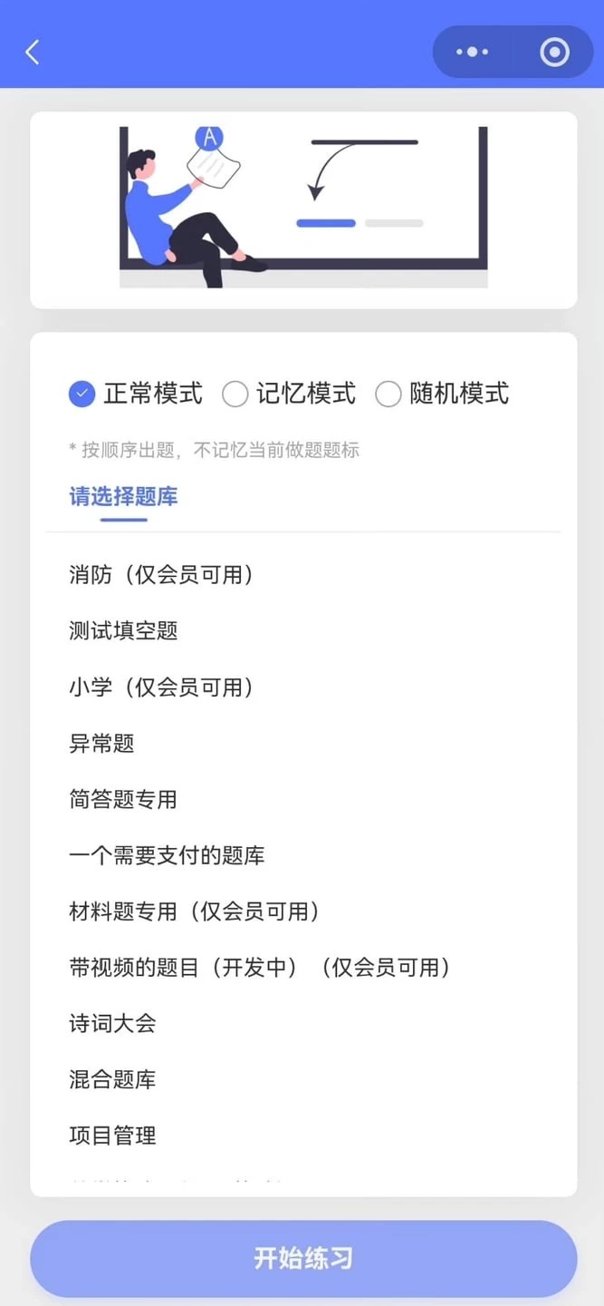Viewport: 604px width, 1306px height.
Task: Select 混合题库 from list
Action: pos(303,1080)
